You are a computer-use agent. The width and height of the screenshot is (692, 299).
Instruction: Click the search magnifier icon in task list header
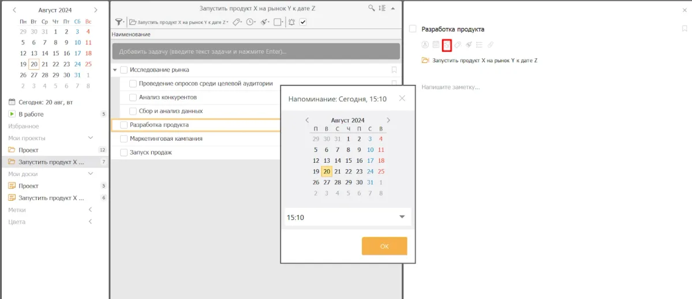[372, 9]
